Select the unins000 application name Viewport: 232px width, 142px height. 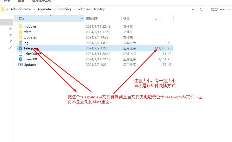click(x=30, y=59)
